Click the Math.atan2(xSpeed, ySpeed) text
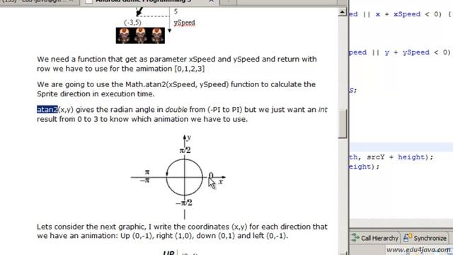453x255 pixels. click(177, 84)
